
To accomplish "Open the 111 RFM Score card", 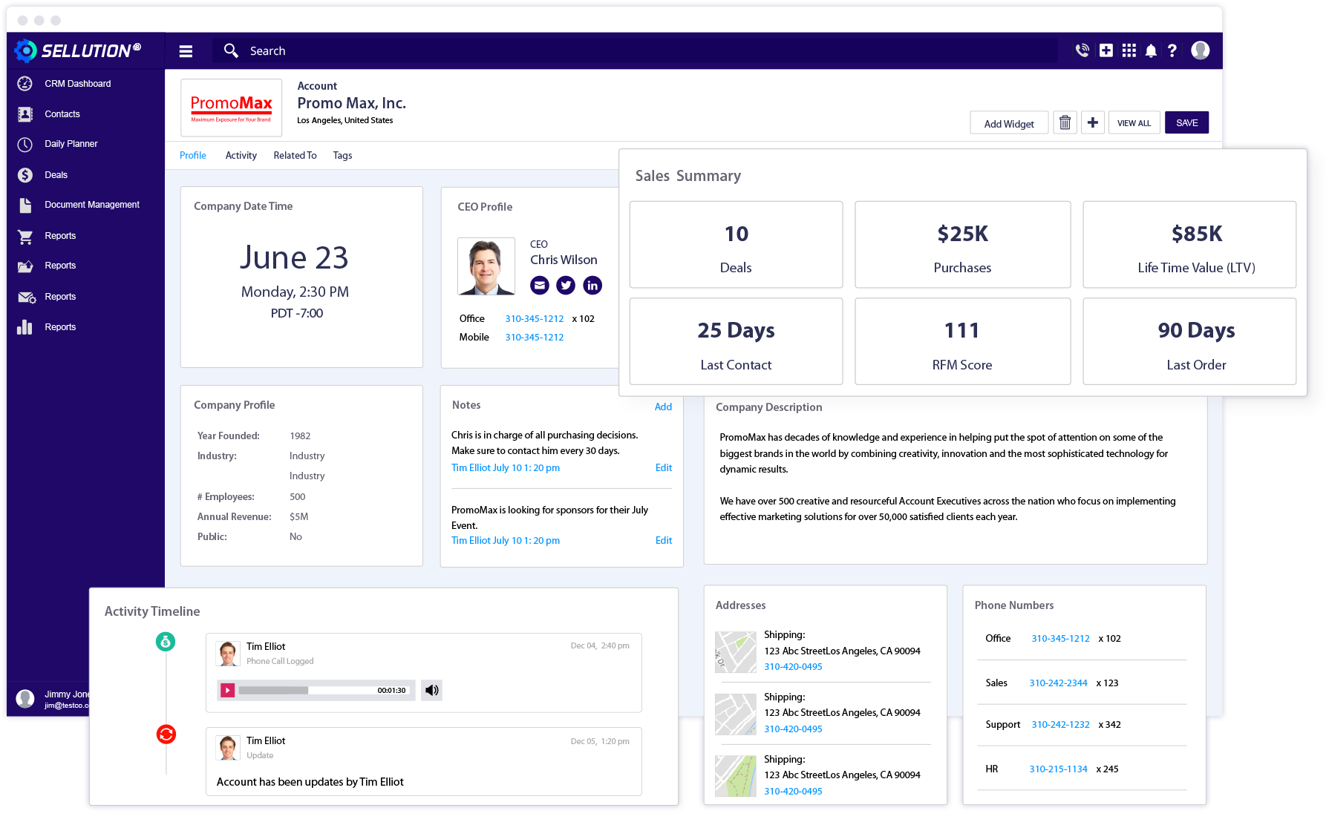I will [x=962, y=341].
